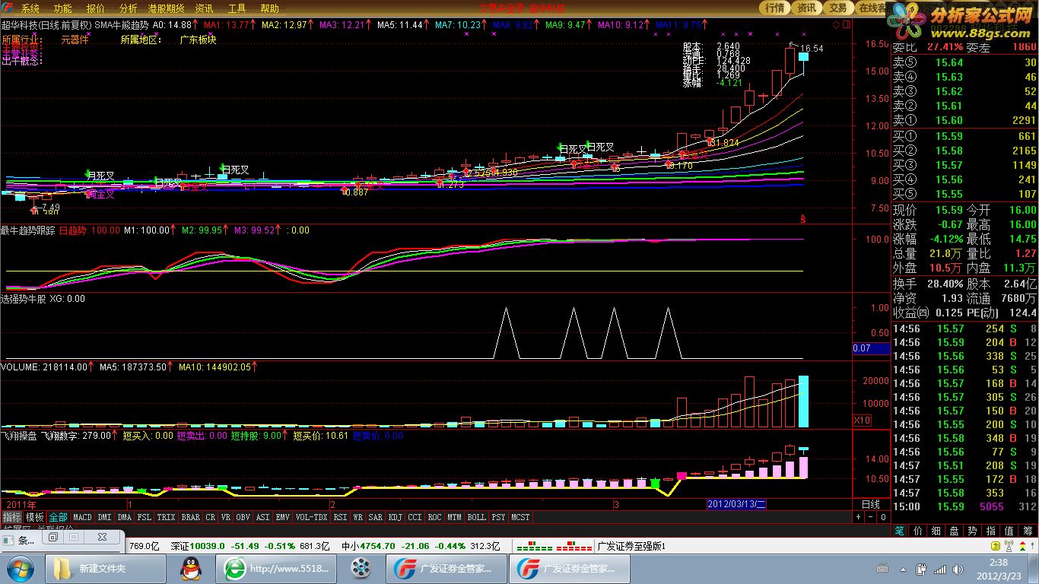The width and height of the screenshot is (1039, 584).
Task: Click the antenna connection status icon
Action: point(1009,546)
